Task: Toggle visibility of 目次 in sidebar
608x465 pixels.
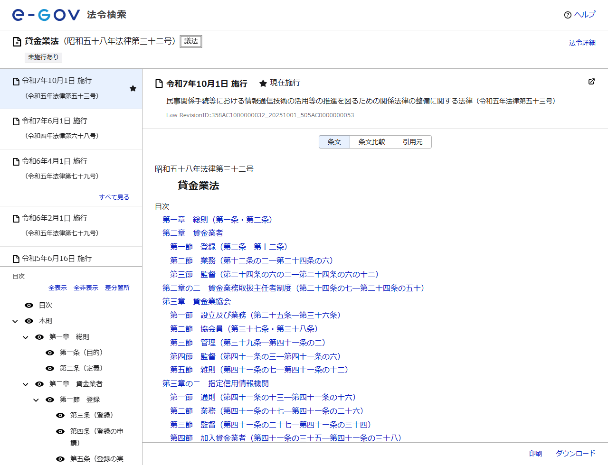Action: coord(29,306)
